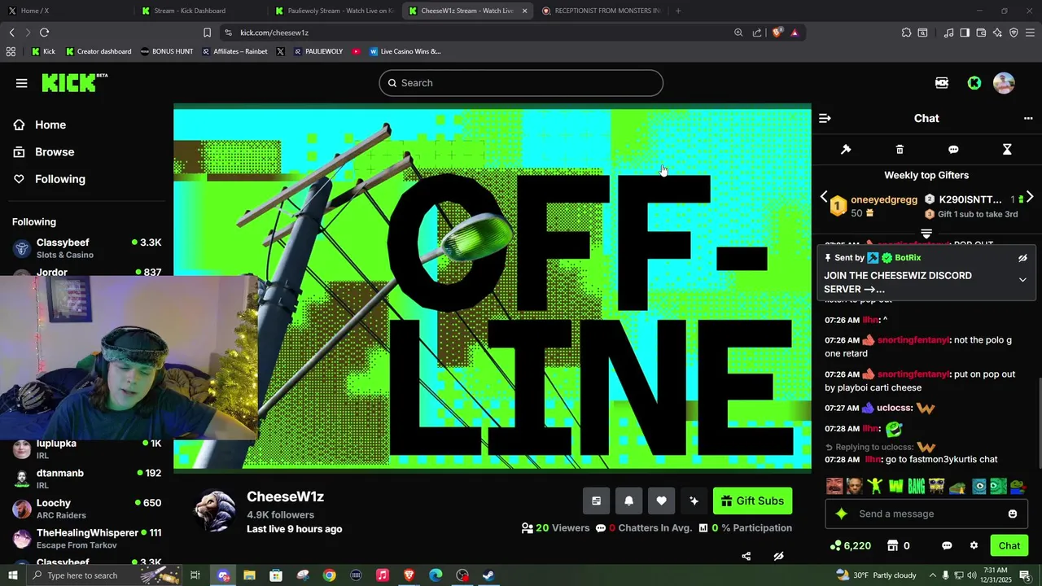The width and height of the screenshot is (1042, 586).
Task: Go to Home in Kick sidebar
Action: [x=50, y=125]
